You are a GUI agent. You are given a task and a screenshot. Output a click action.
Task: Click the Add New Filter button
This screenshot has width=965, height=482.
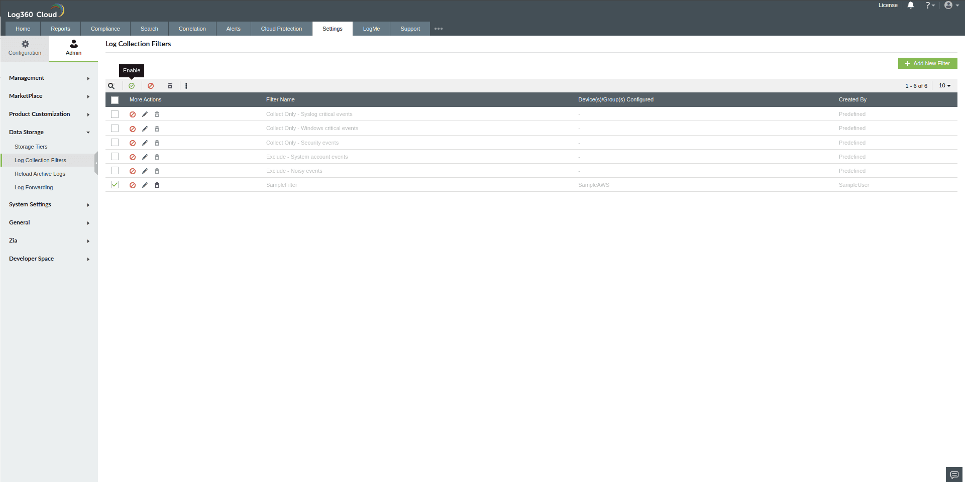click(x=927, y=63)
